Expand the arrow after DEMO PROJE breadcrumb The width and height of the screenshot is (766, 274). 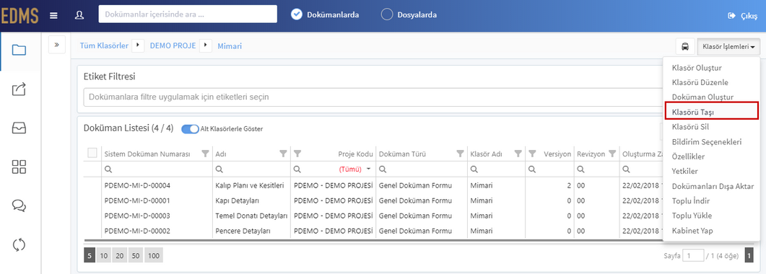[206, 46]
